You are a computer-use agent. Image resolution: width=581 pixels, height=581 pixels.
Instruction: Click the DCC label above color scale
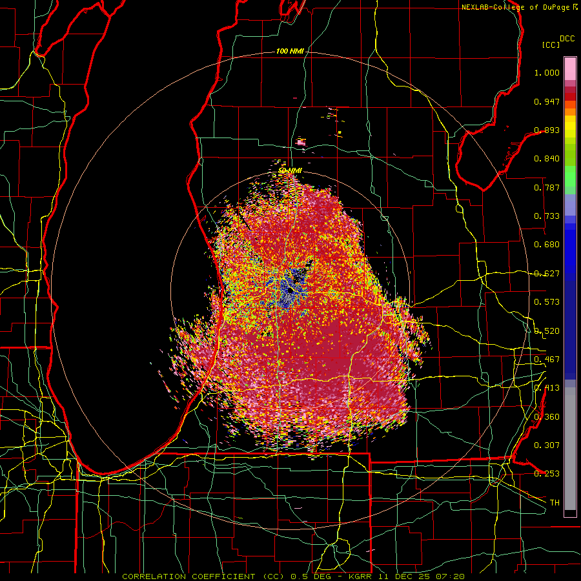pyautogui.click(x=567, y=39)
